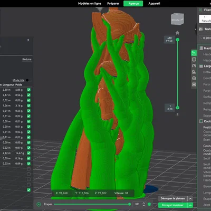Switch to the Préparer tab
Image resolution: width=211 pixels, height=211 pixels.
coord(113,4)
